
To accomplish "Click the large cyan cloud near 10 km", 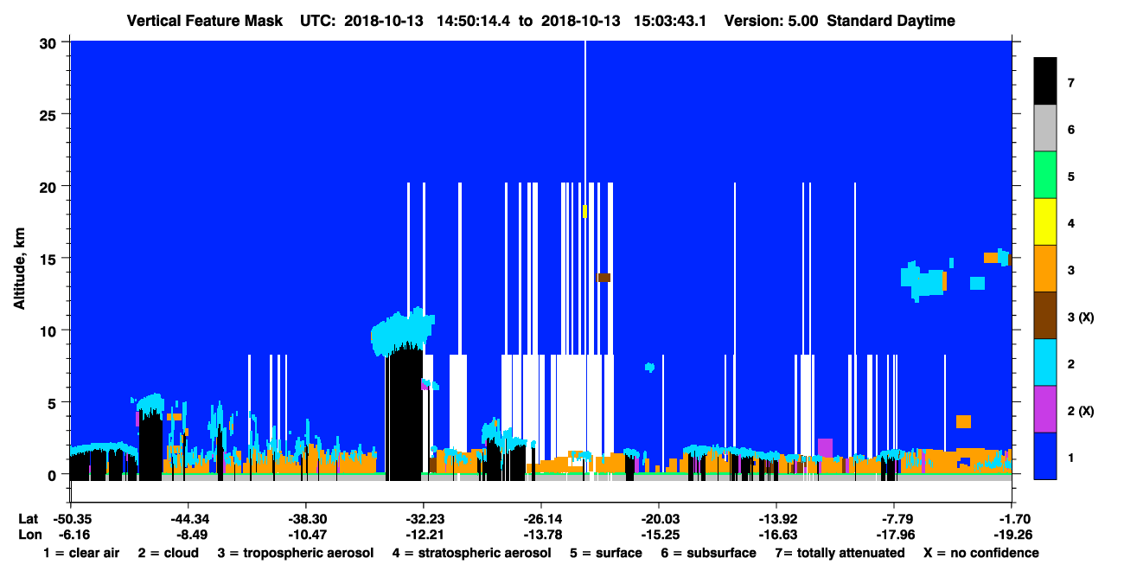I will click(x=402, y=331).
